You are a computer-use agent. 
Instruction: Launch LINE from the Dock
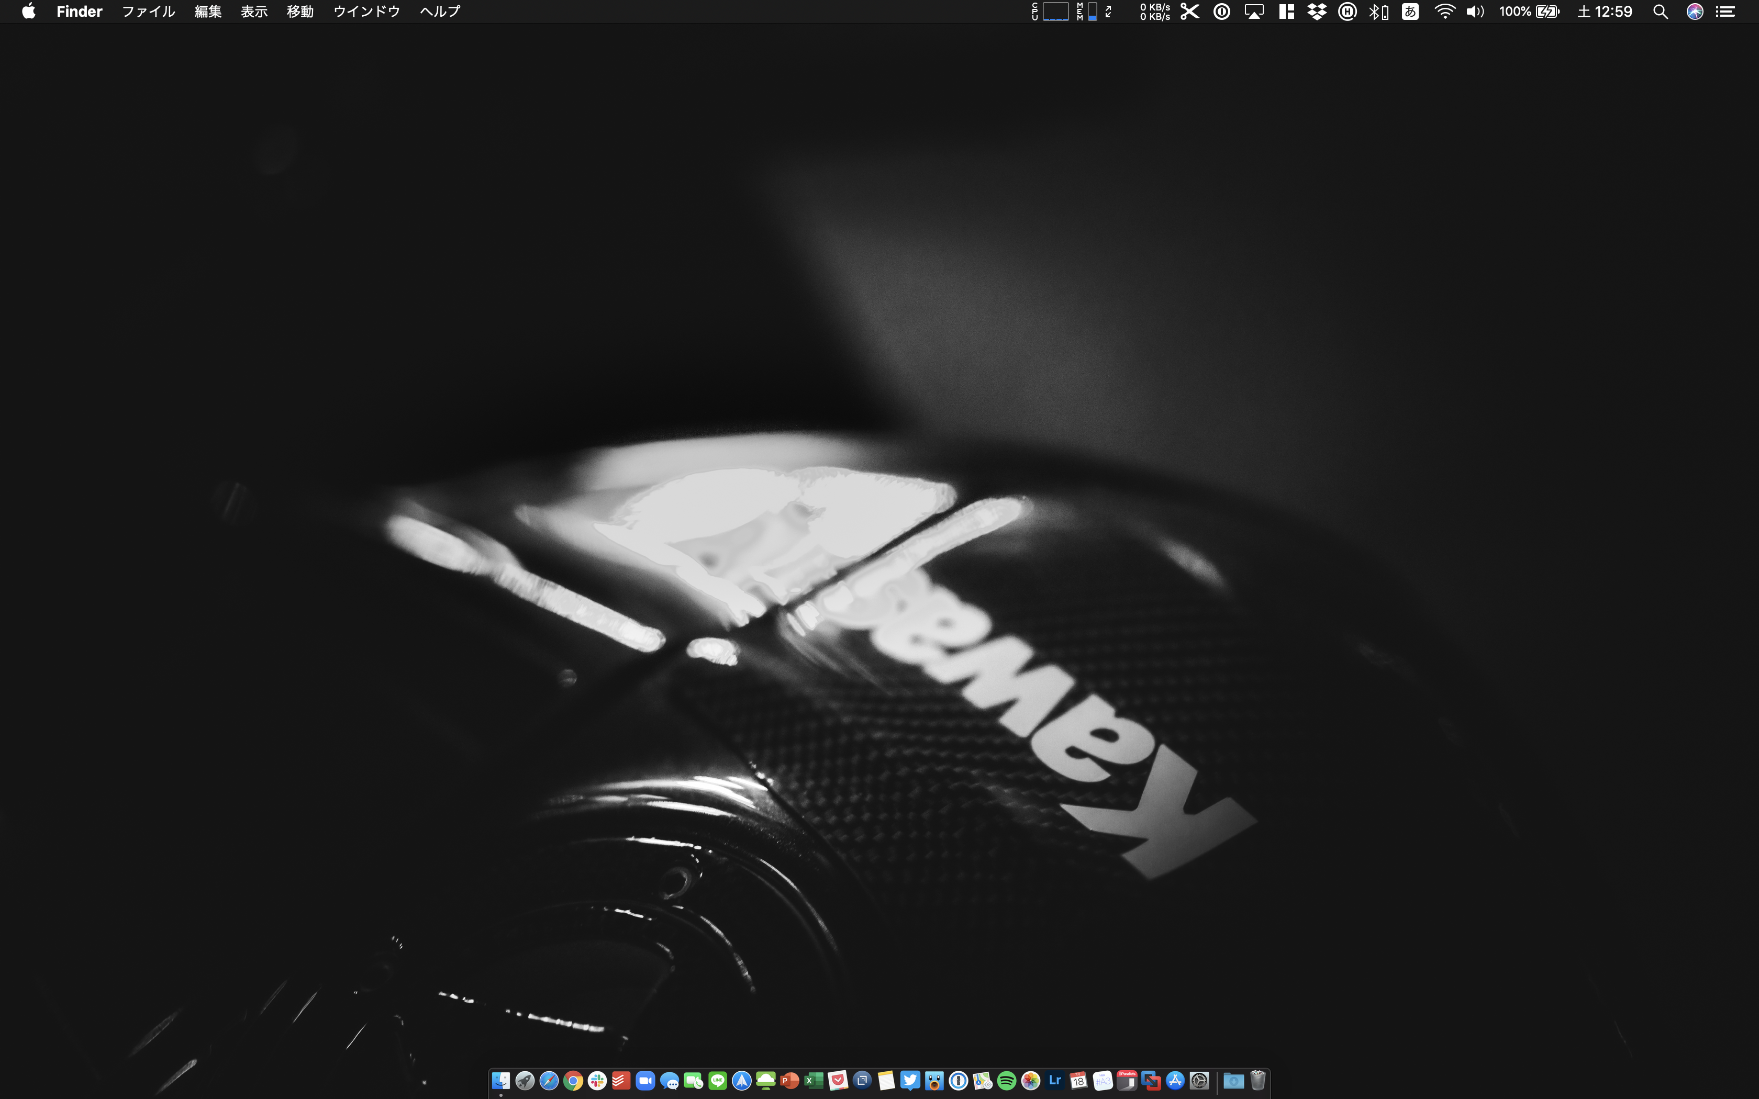[717, 1081]
